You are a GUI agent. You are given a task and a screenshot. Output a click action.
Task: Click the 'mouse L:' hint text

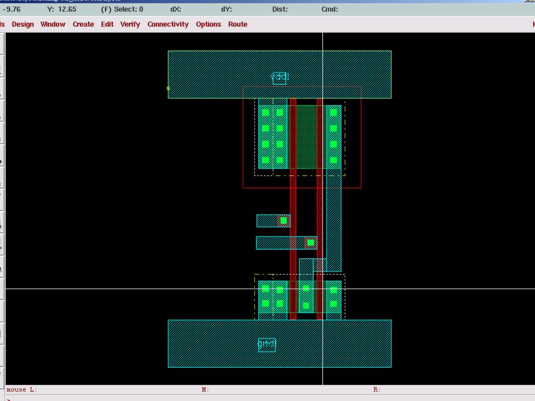pyautogui.click(x=22, y=390)
